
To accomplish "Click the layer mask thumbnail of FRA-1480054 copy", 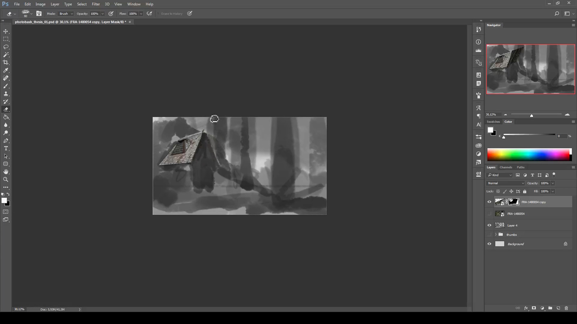I will tap(514, 202).
